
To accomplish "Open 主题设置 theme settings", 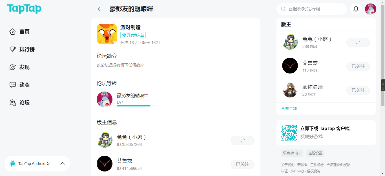I will [315, 153].
